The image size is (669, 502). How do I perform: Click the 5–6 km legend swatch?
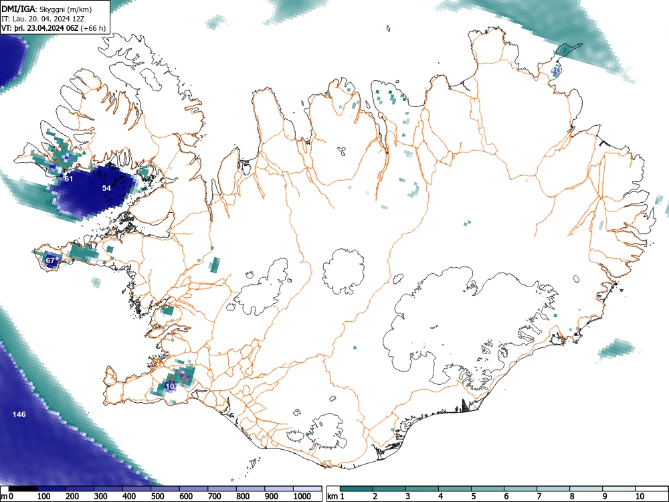(488, 489)
